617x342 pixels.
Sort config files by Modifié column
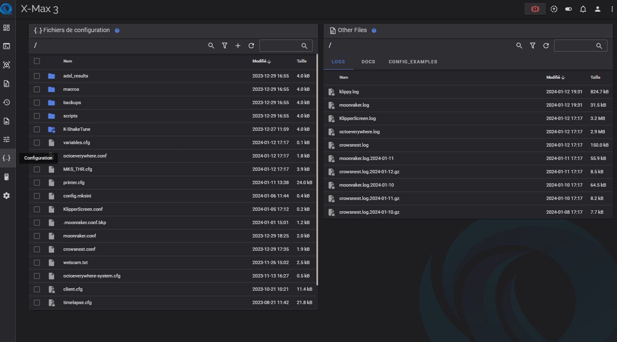click(261, 61)
